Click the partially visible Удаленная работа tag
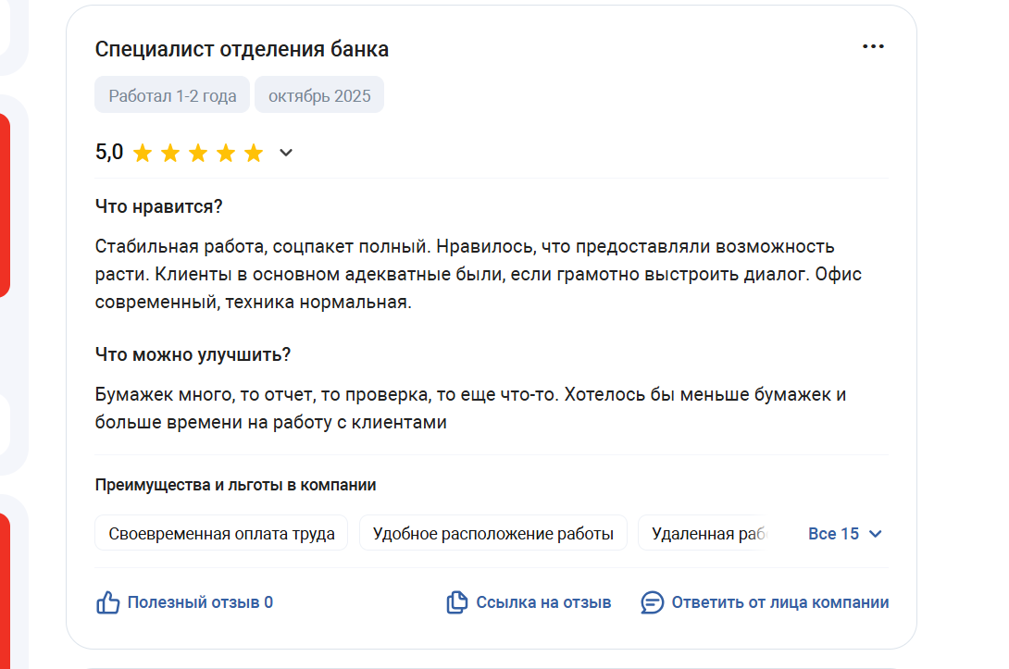This screenshot has height=669, width=1009. coord(705,534)
